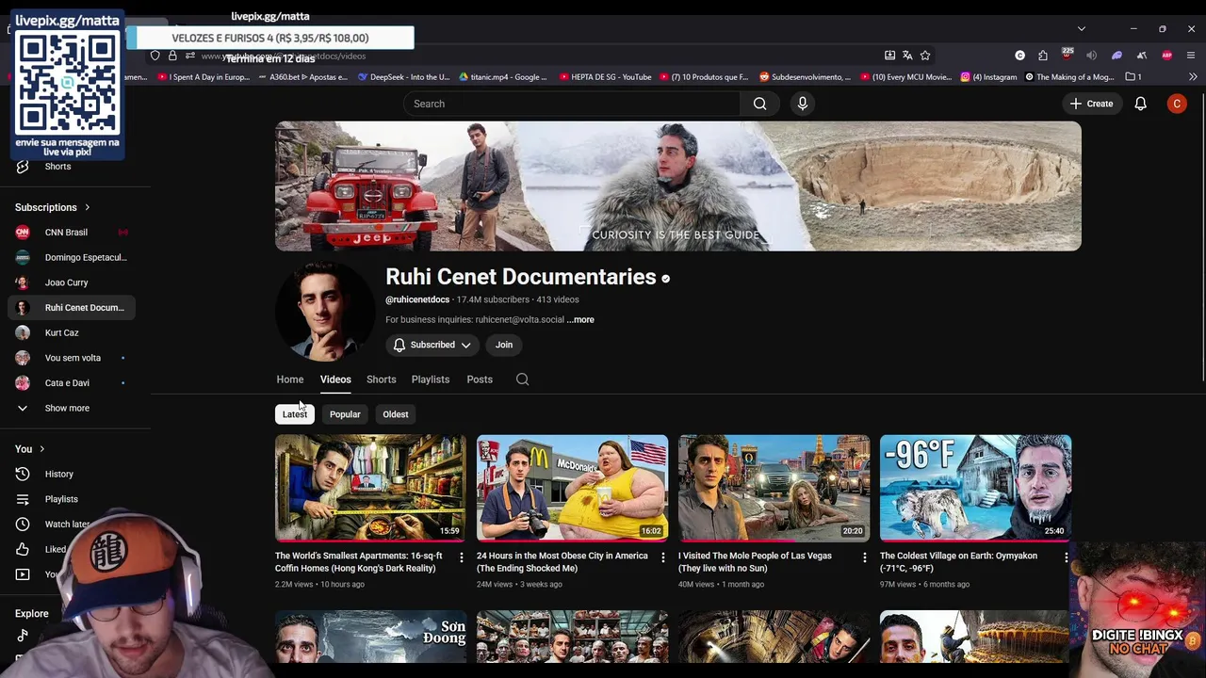Screen dimensions: 1206x678
Task: Open options menu for World's Smallest Apartments video
Action: click(x=461, y=557)
